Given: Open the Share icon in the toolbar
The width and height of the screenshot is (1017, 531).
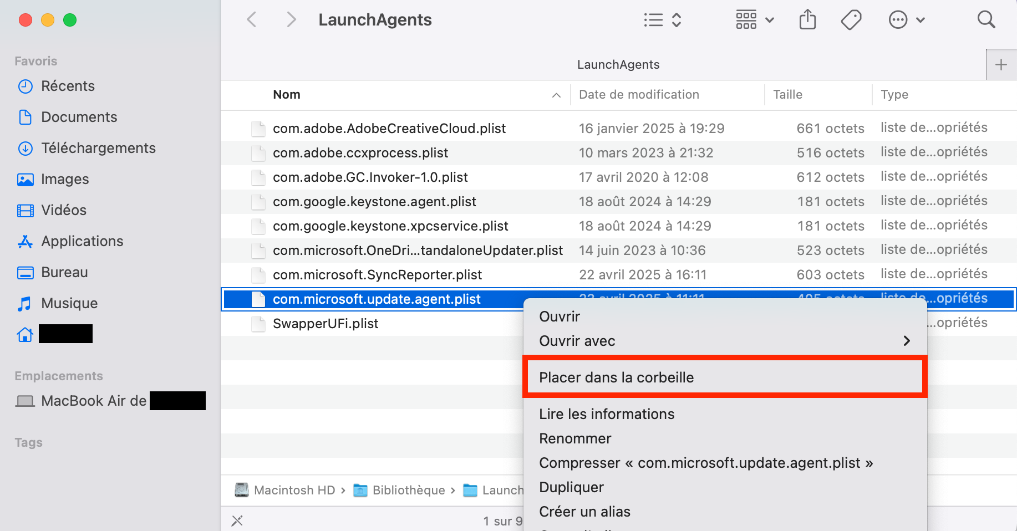Looking at the screenshot, I should [x=807, y=19].
